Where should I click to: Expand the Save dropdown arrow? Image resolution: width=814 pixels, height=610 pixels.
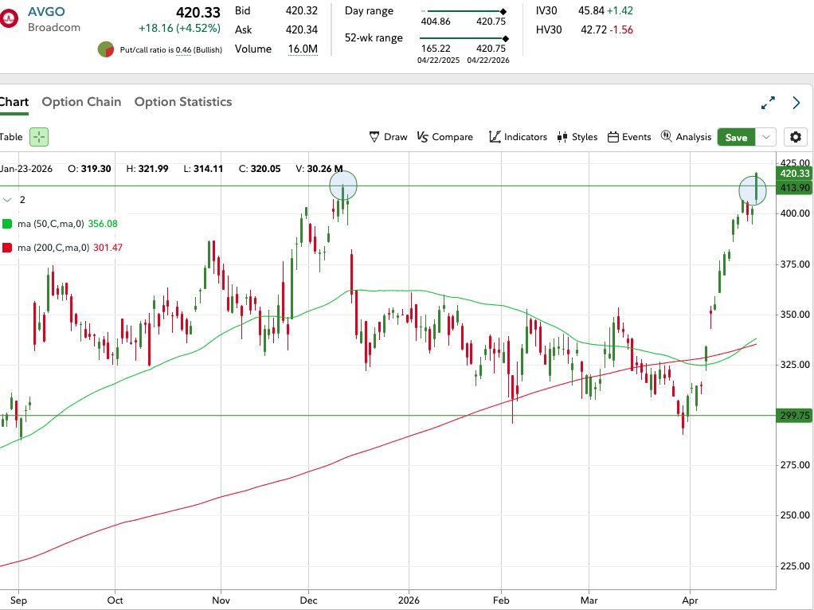coord(765,137)
